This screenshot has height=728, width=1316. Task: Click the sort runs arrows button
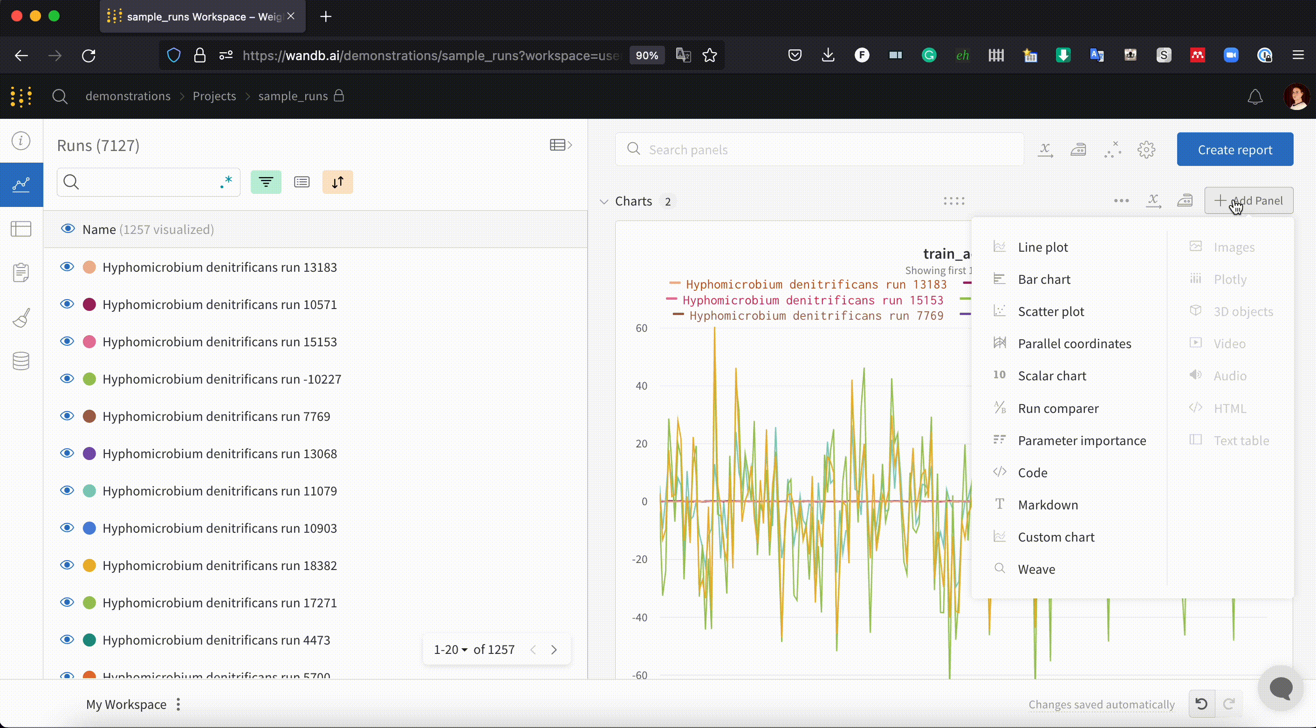click(337, 182)
